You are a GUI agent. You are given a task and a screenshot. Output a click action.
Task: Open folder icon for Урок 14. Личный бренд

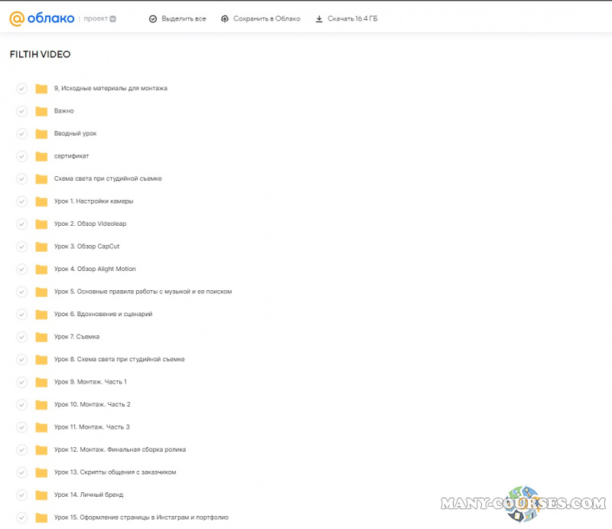tap(41, 495)
